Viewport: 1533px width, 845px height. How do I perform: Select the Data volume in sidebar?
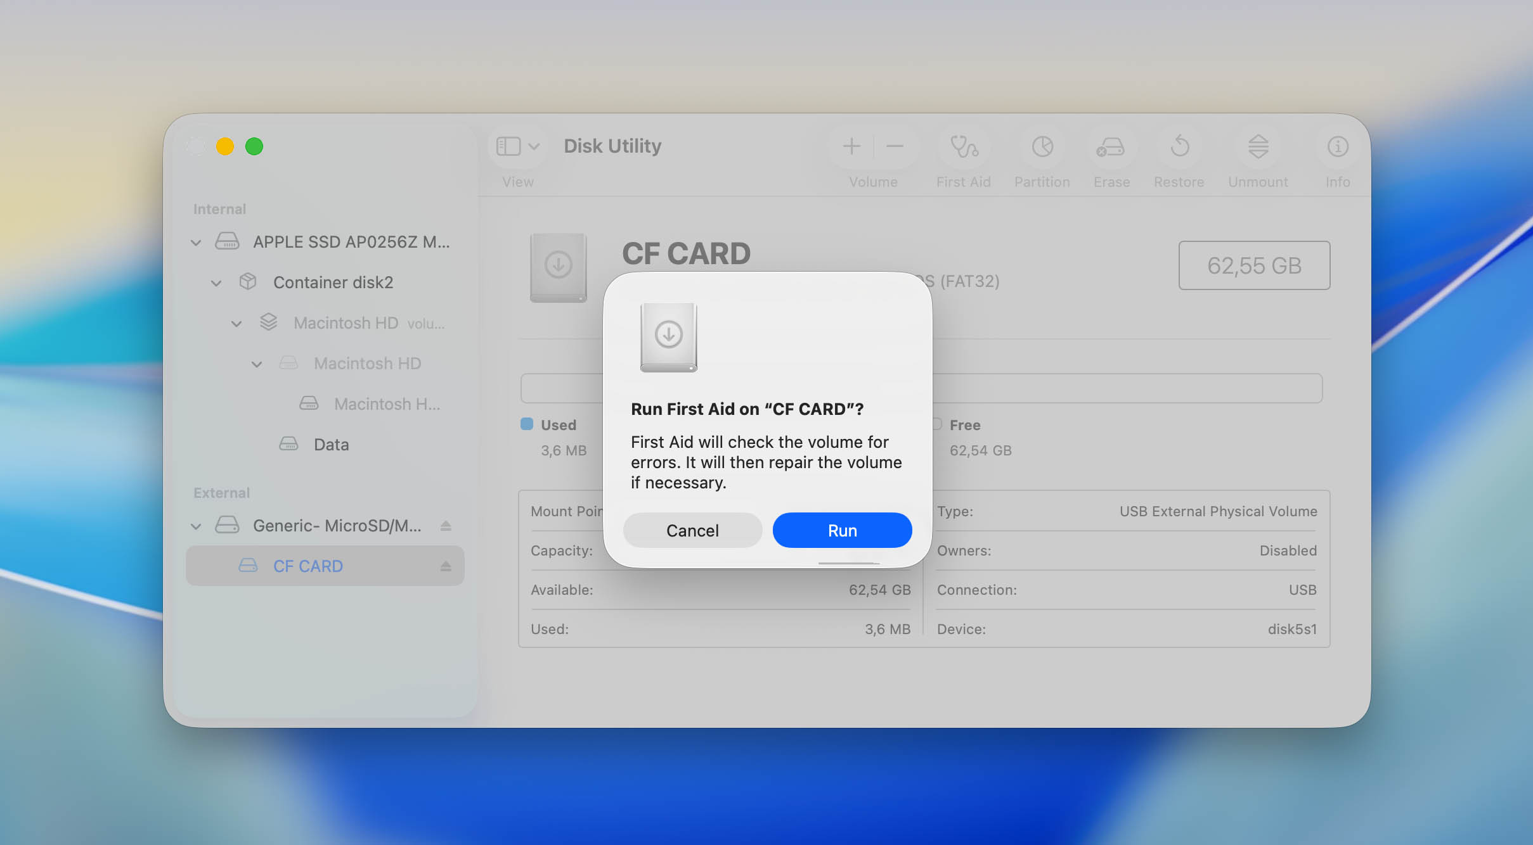click(x=331, y=445)
